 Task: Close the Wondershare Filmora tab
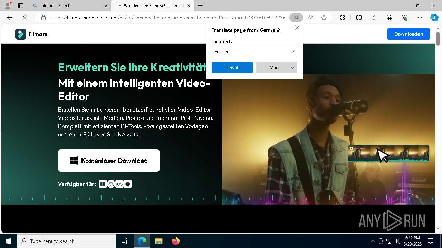[x=189, y=6]
